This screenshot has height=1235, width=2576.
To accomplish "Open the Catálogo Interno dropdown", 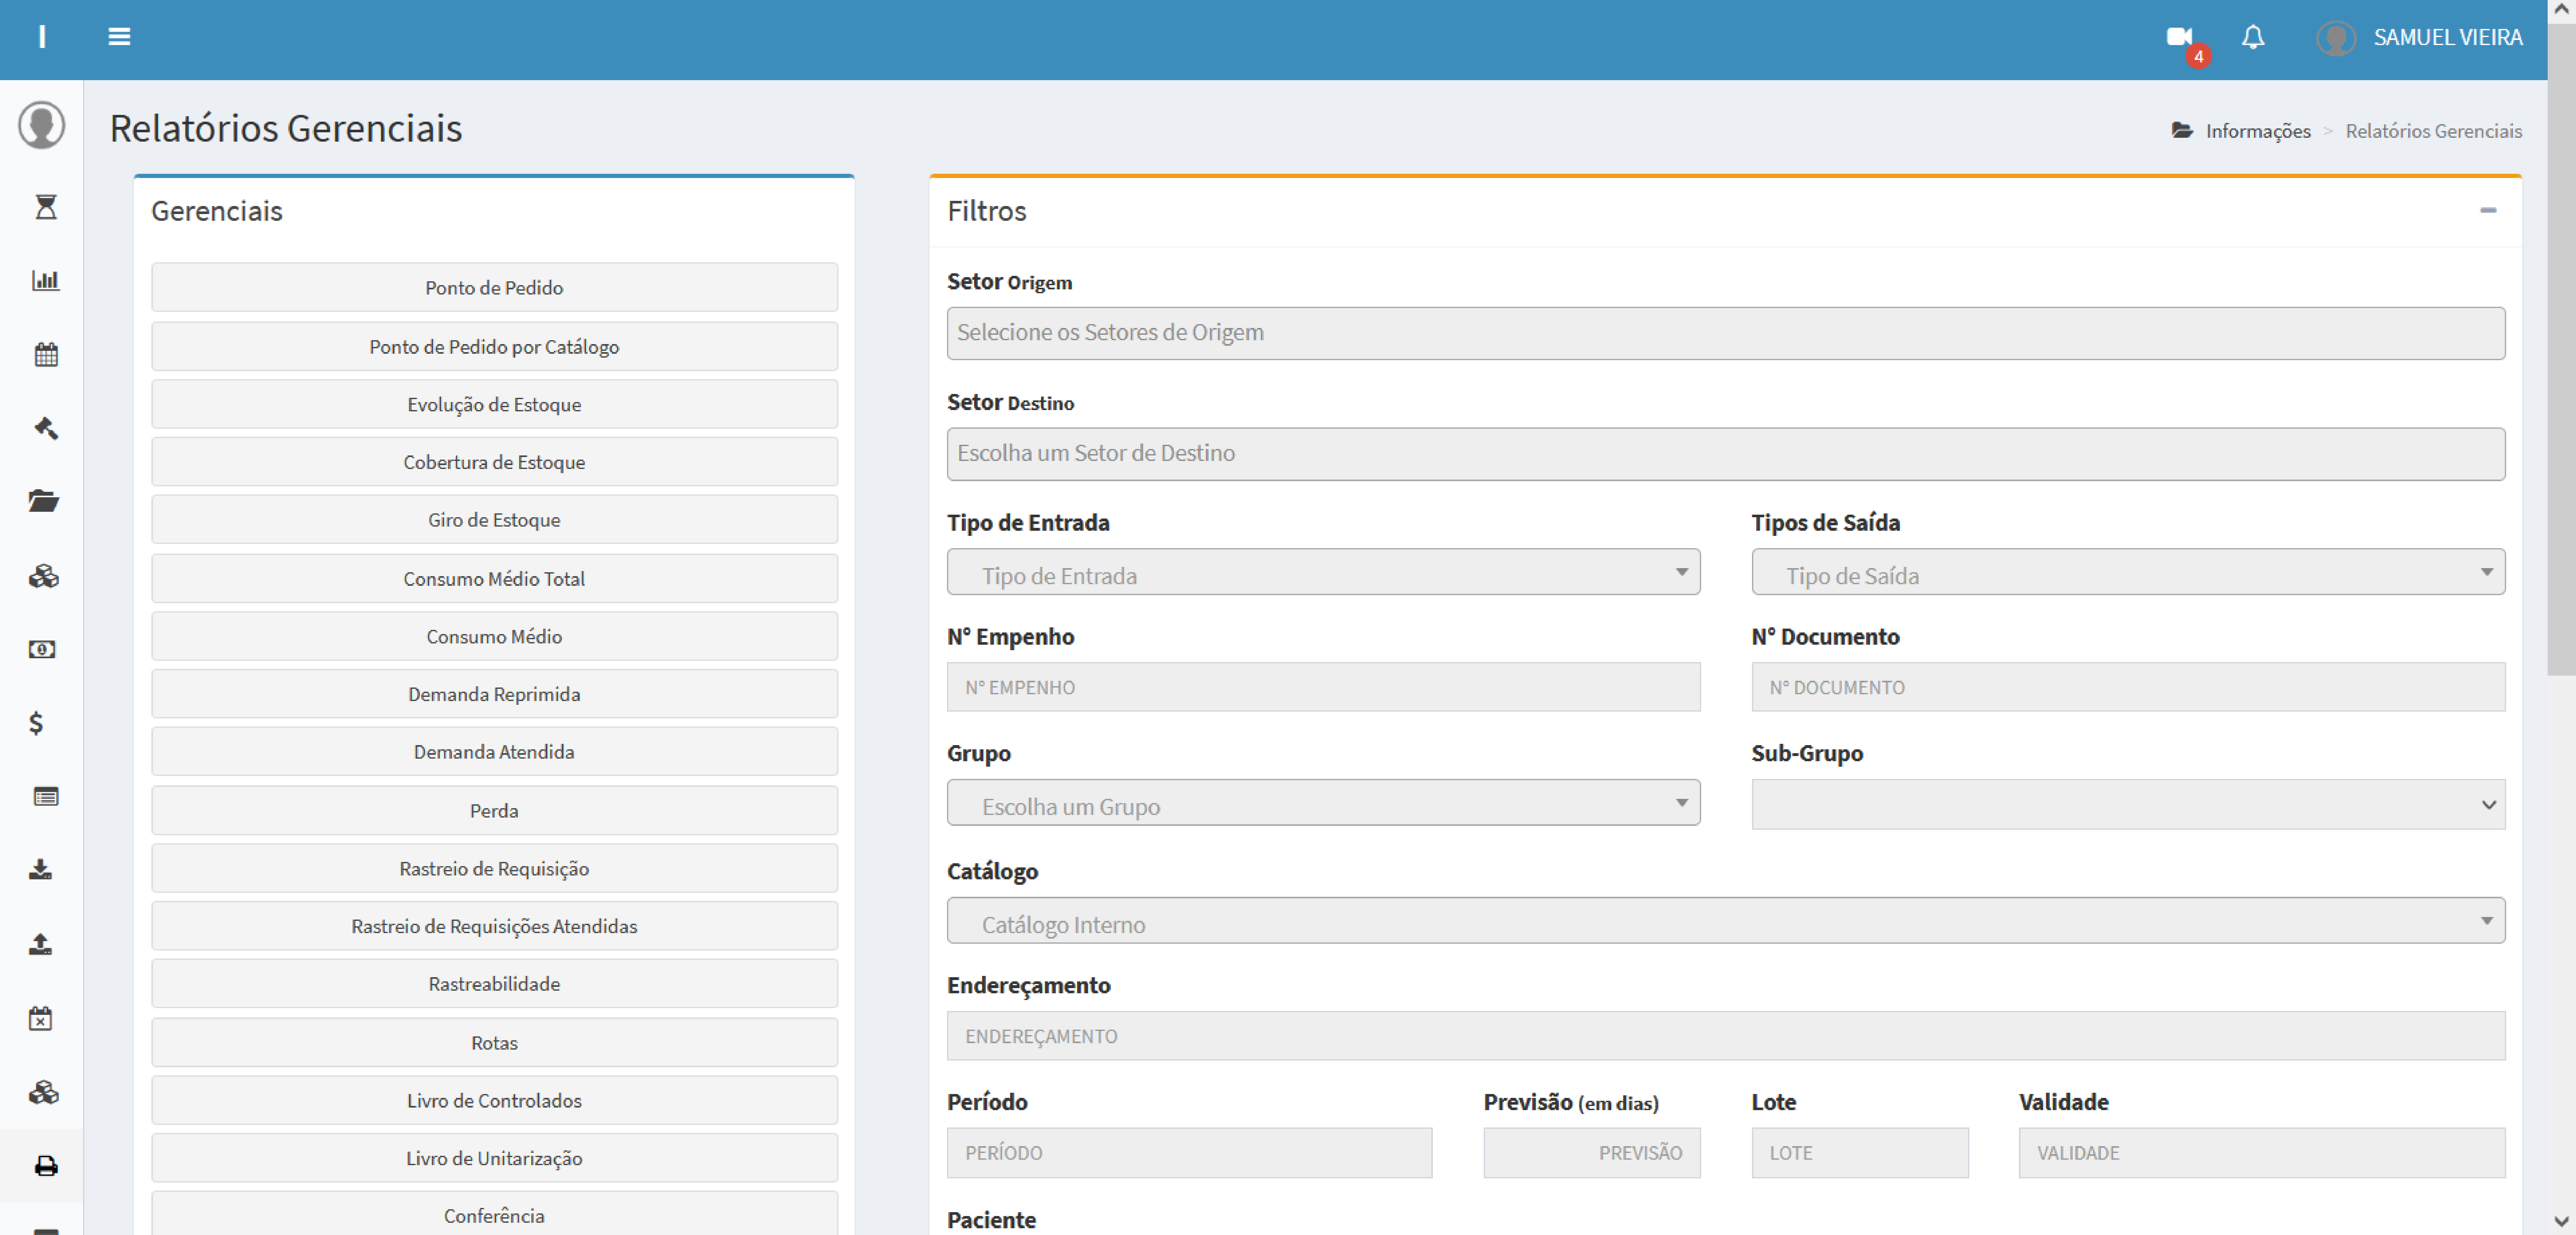I will pyautogui.click(x=1726, y=920).
